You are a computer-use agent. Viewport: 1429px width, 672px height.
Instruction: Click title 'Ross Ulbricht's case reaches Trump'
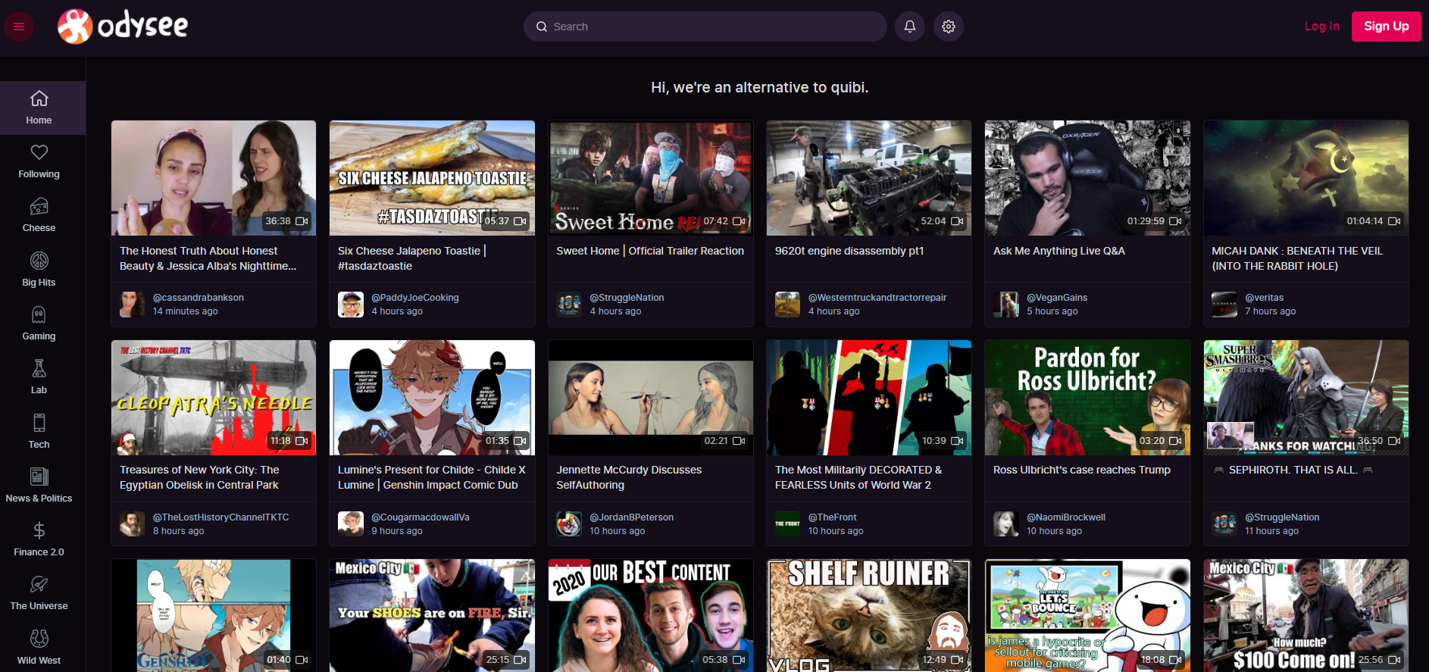[1082, 470]
